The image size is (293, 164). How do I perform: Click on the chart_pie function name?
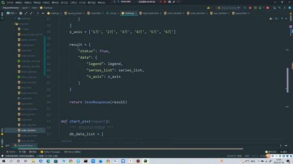tap(79, 122)
